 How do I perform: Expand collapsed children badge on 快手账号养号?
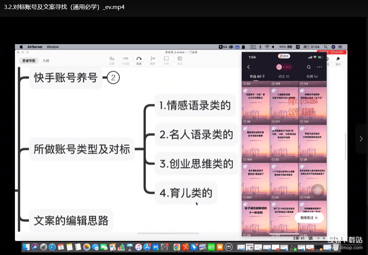click(113, 78)
